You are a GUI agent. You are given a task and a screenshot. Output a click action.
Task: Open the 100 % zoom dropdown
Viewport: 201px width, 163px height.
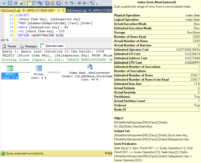[x=14, y=40]
